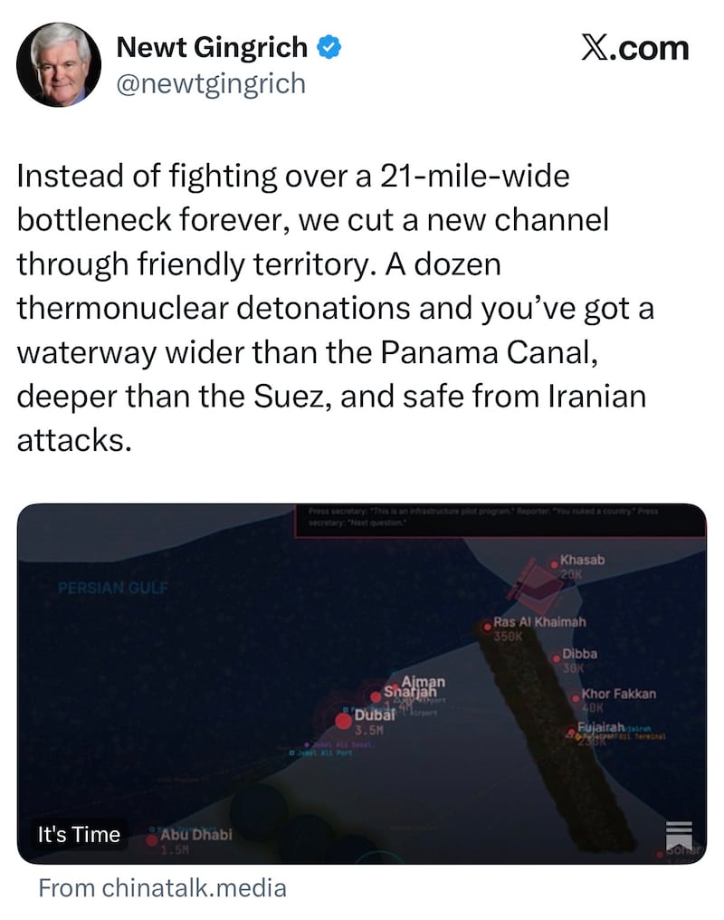Follow the 'From chinatalk.media' source link

coord(162,888)
